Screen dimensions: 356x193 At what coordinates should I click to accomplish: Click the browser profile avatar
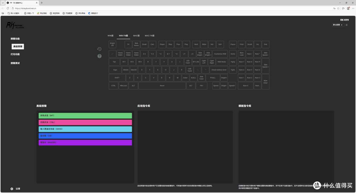coord(348,8)
